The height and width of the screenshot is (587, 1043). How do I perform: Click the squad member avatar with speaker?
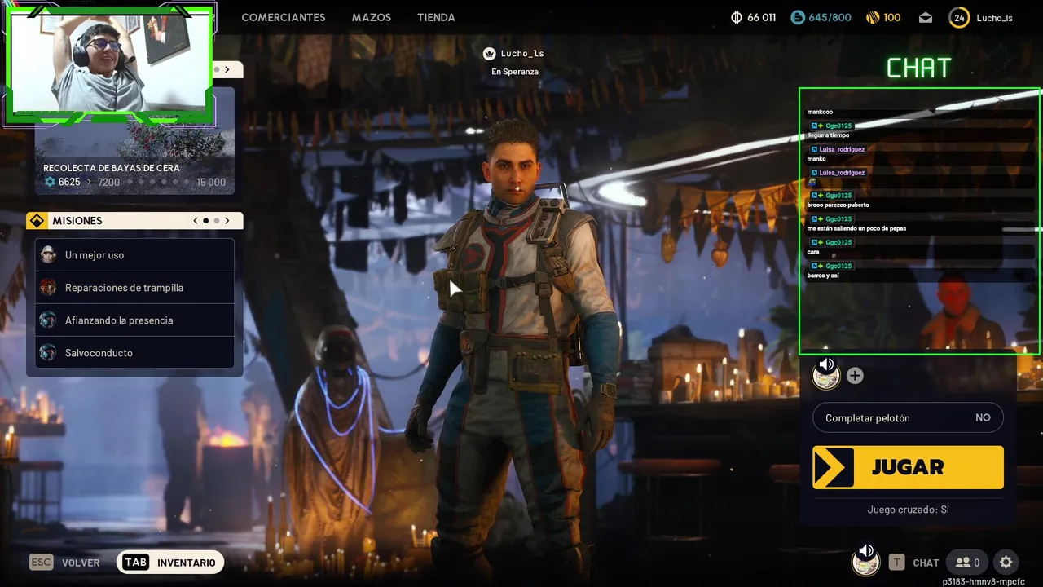826,374
